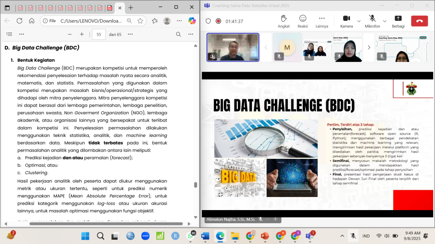Toggle microphone mute in system tray
Image resolution: width=435 pixels, height=244 pixels.
[x=353, y=236]
